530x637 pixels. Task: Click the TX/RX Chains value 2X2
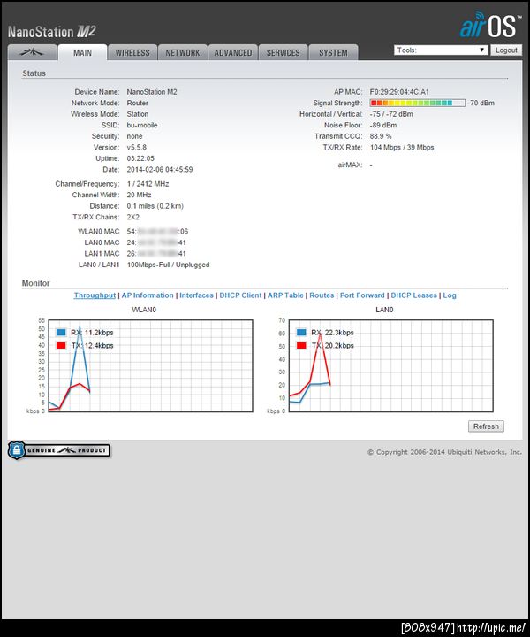[x=133, y=217]
